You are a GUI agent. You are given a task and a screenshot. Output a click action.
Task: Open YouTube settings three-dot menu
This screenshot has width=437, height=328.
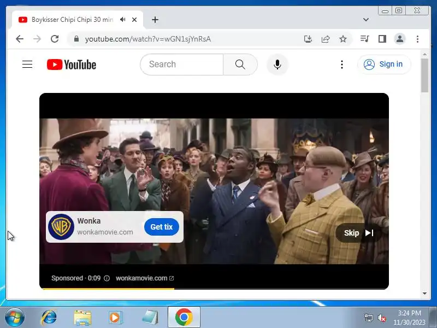click(x=342, y=65)
